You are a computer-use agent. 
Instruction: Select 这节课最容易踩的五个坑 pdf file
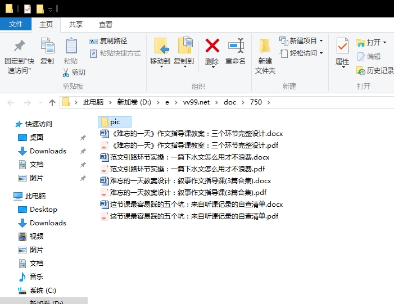[x=189, y=216]
